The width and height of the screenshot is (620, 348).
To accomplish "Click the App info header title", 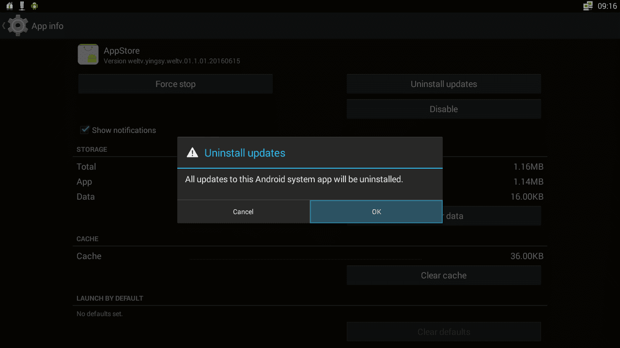I will pos(47,26).
